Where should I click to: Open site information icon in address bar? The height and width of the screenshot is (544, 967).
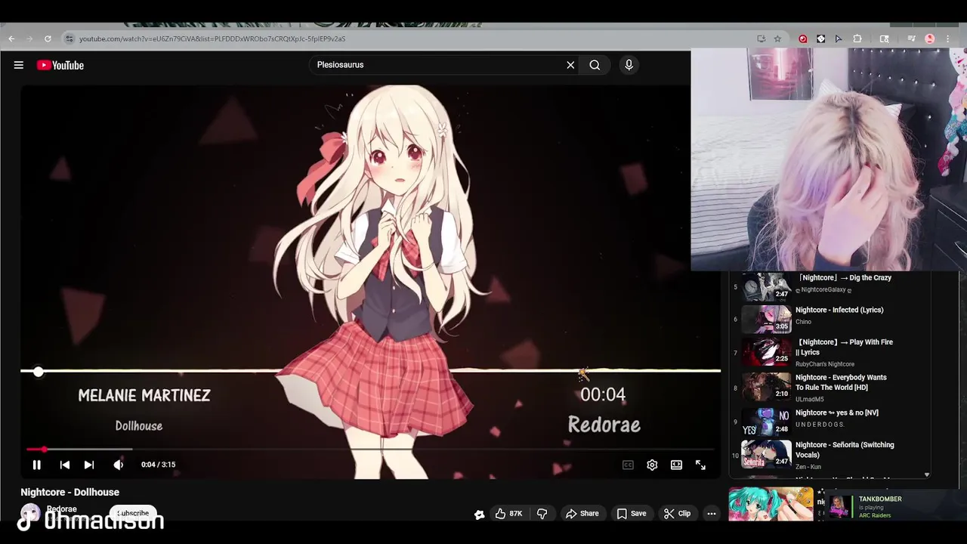click(x=69, y=39)
